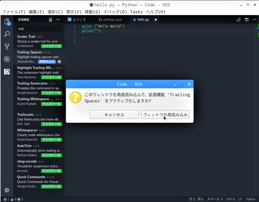Select the Extensions view icon
Screen dimensions: 259x202
[7, 72]
